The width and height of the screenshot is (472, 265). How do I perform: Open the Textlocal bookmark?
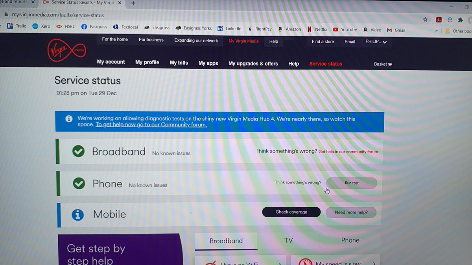pos(125,27)
